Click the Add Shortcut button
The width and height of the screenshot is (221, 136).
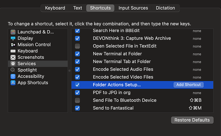pos(189,85)
